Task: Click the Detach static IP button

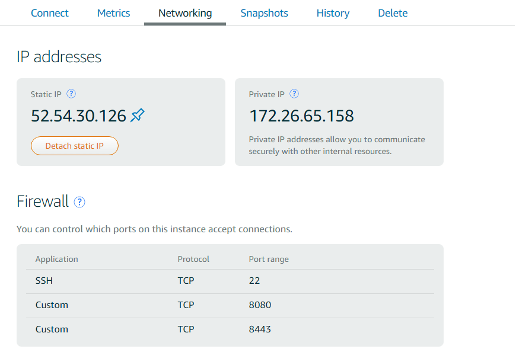Action: click(75, 146)
